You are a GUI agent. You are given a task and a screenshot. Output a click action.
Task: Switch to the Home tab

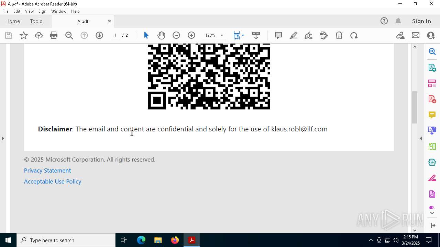point(13,21)
